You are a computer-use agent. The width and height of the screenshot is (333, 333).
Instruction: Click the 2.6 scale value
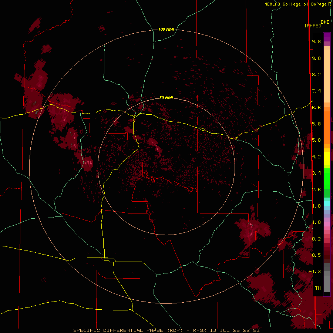click(x=316, y=189)
